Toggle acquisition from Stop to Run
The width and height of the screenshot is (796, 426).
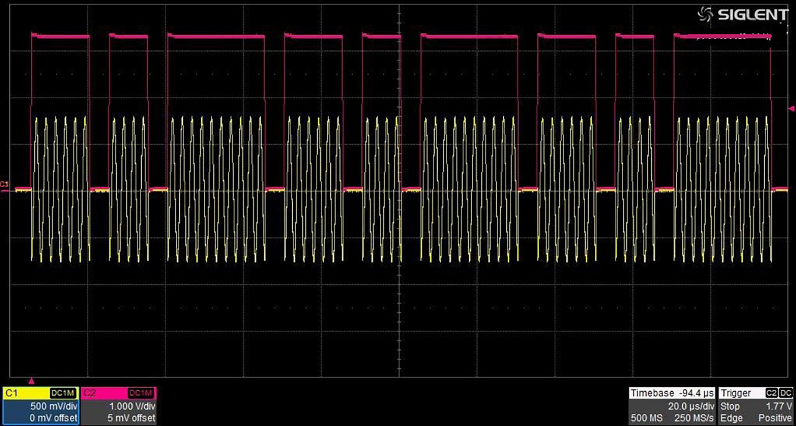(730, 405)
